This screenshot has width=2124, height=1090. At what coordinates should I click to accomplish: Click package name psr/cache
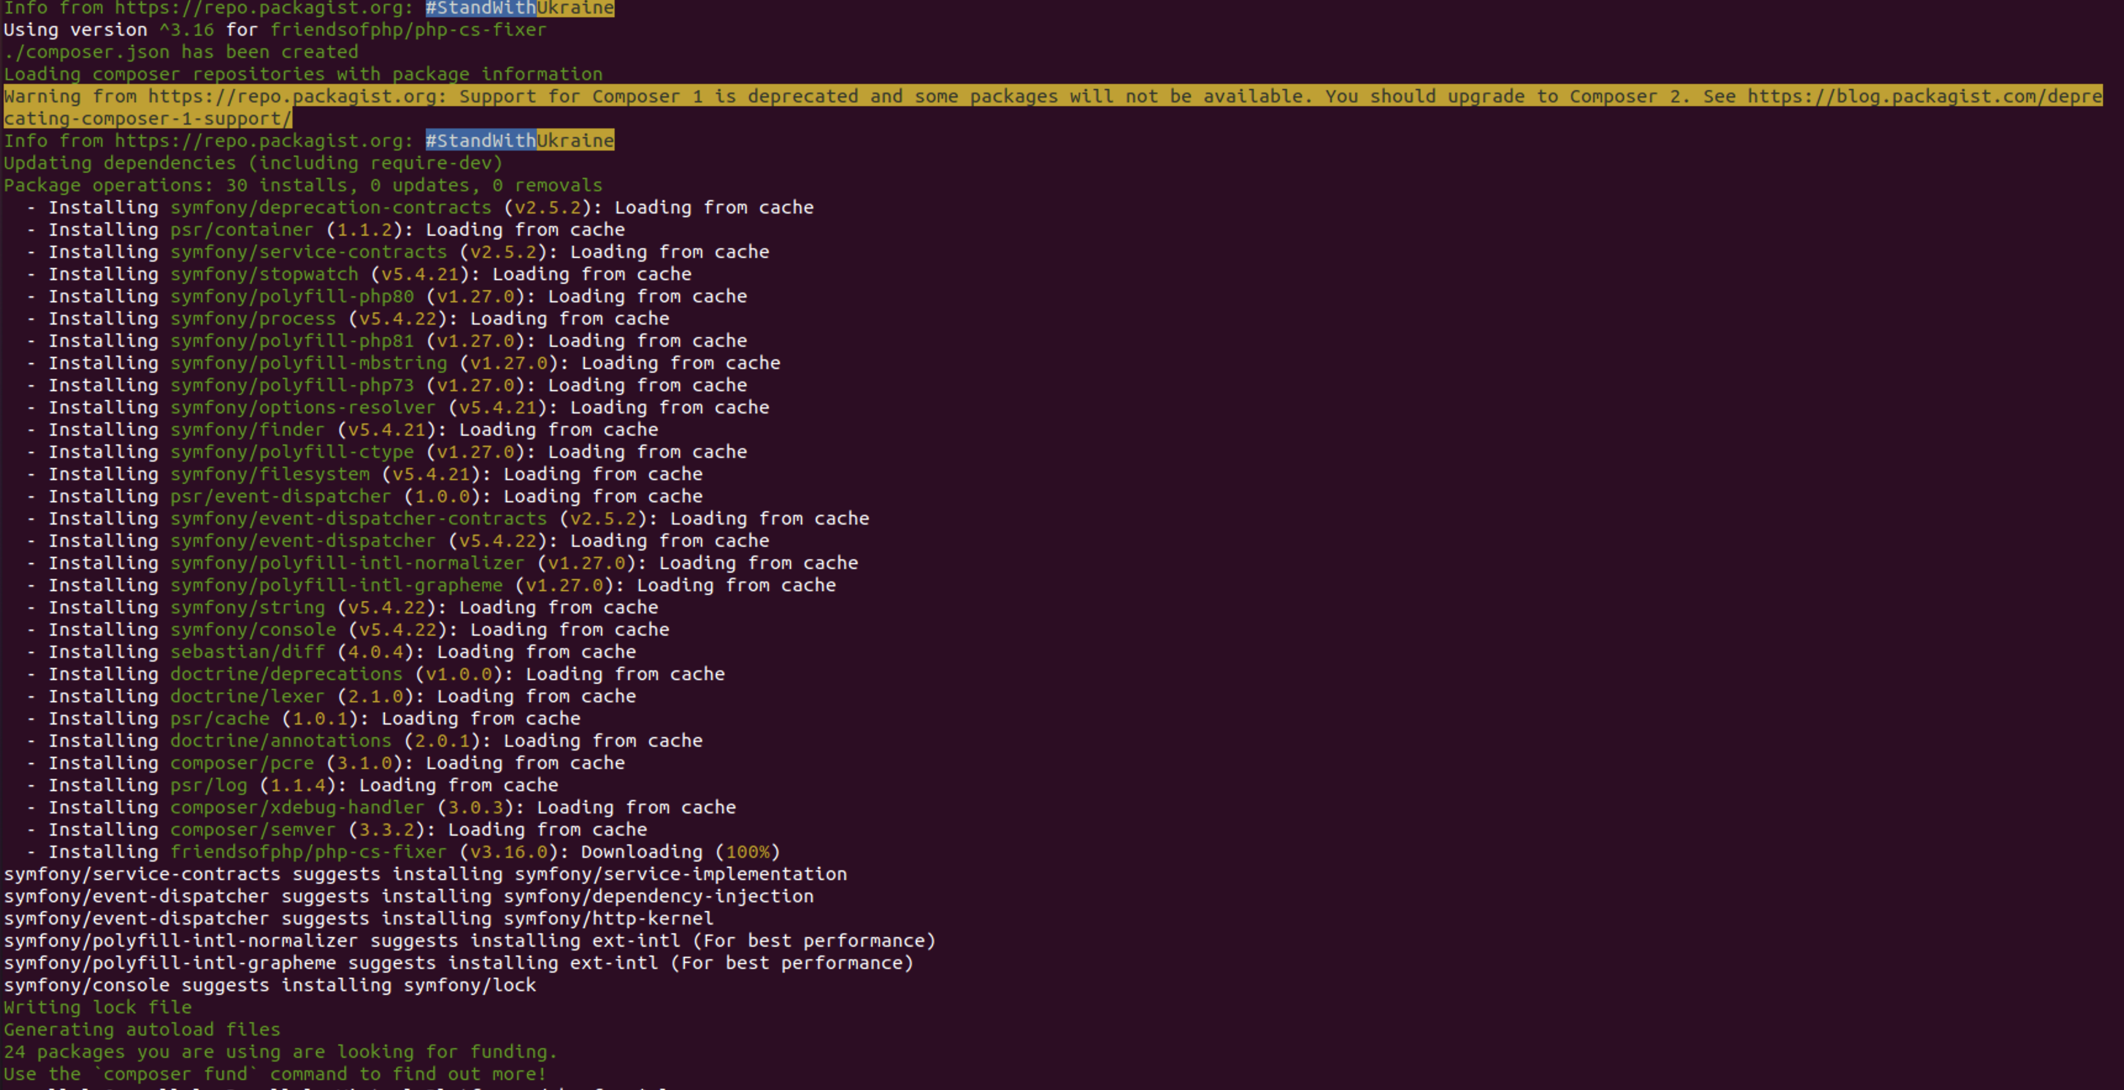[219, 720]
